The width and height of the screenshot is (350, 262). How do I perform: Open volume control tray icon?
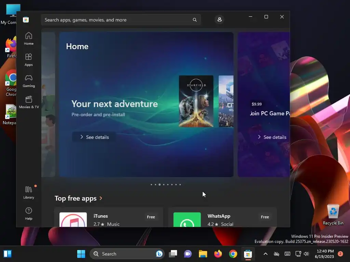click(306, 254)
